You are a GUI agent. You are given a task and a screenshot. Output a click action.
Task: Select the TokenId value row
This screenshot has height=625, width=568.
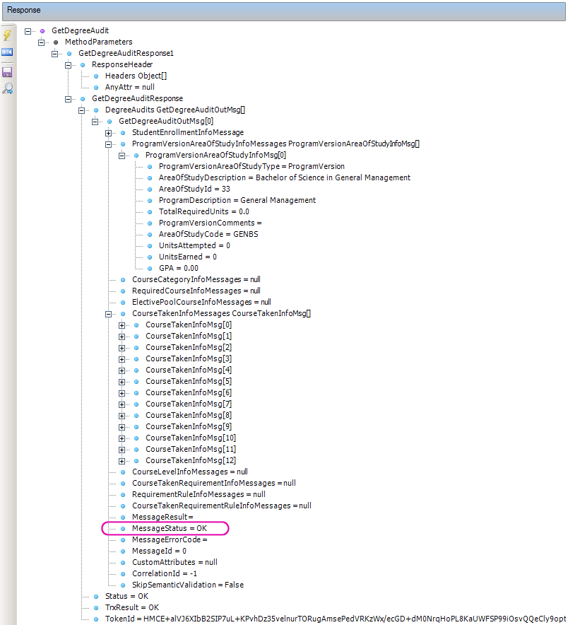[336, 619]
